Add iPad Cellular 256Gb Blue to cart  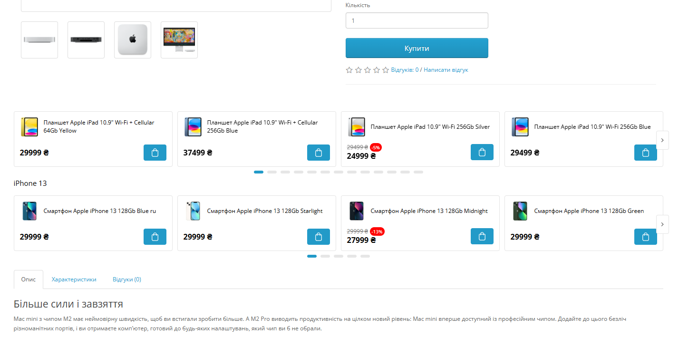(x=319, y=153)
